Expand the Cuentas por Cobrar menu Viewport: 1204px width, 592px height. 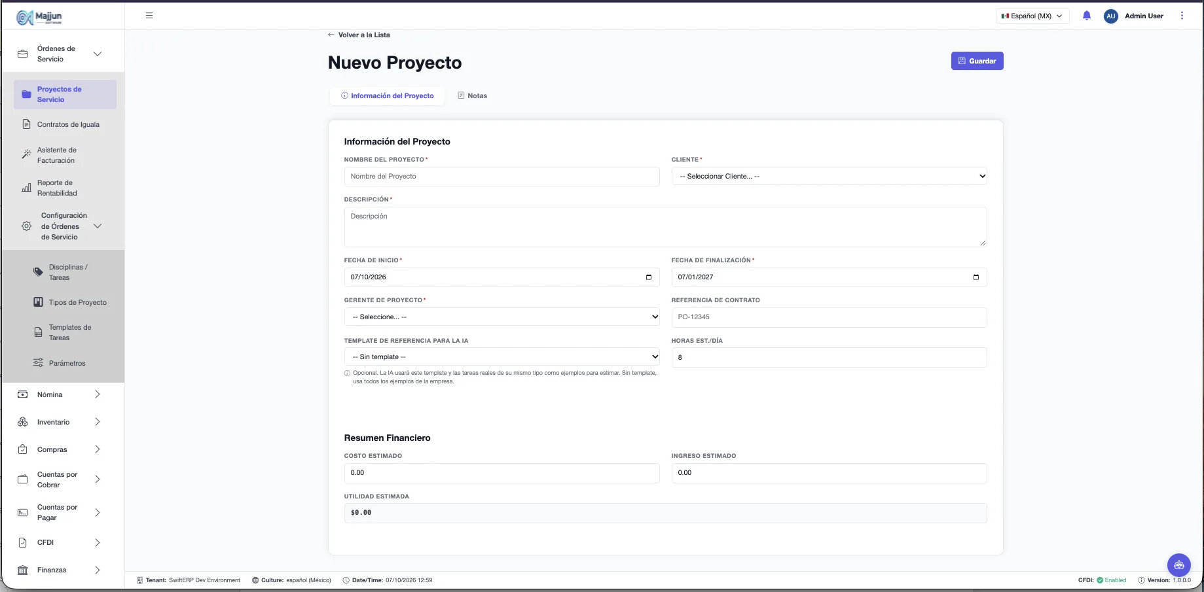pos(97,479)
